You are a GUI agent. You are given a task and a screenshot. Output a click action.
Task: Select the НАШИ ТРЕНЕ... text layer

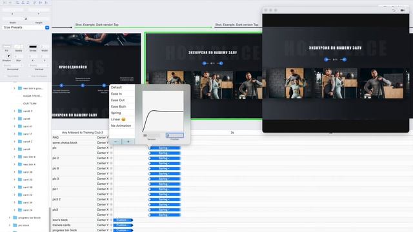(x=32, y=96)
